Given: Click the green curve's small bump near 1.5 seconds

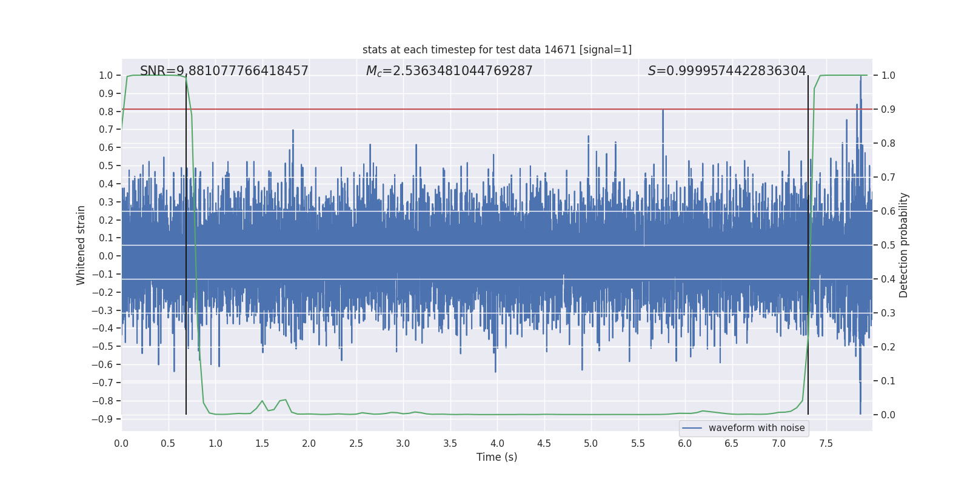Looking at the screenshot, I should (x=262, y=401).
